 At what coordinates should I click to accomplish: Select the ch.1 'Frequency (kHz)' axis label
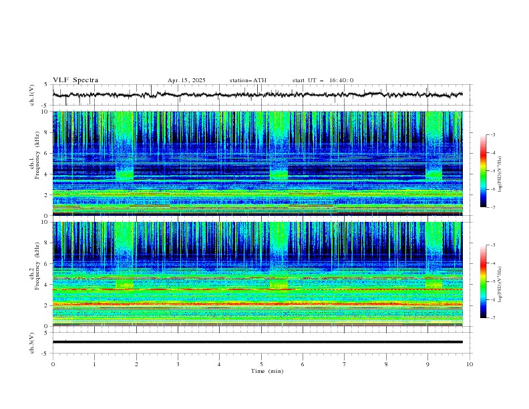point(37,156)
